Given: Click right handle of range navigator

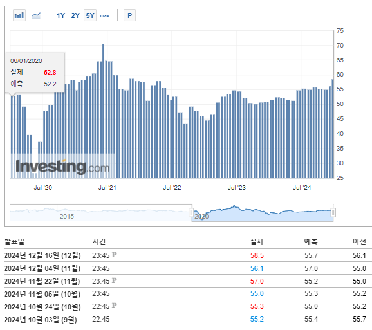Looking at the screenshot, I should point(333,212).
